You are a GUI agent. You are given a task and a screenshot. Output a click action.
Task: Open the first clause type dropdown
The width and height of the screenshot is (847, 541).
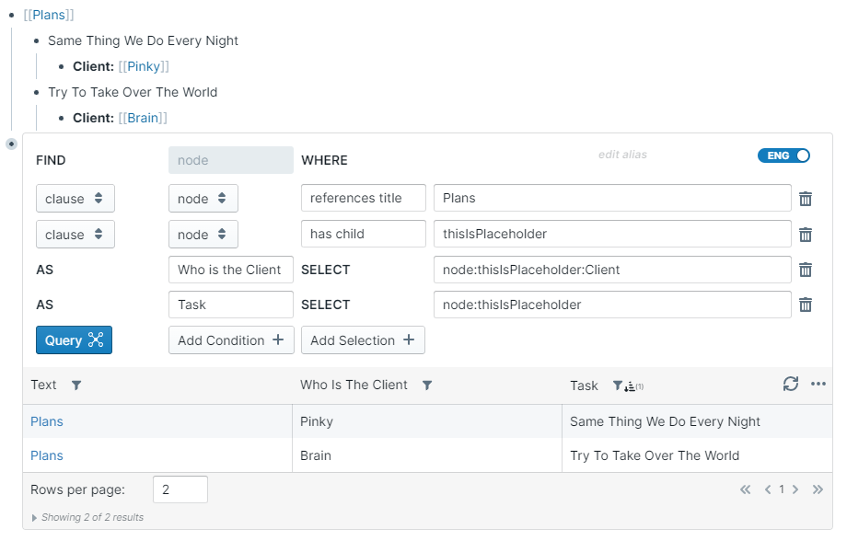click(75, 199)
